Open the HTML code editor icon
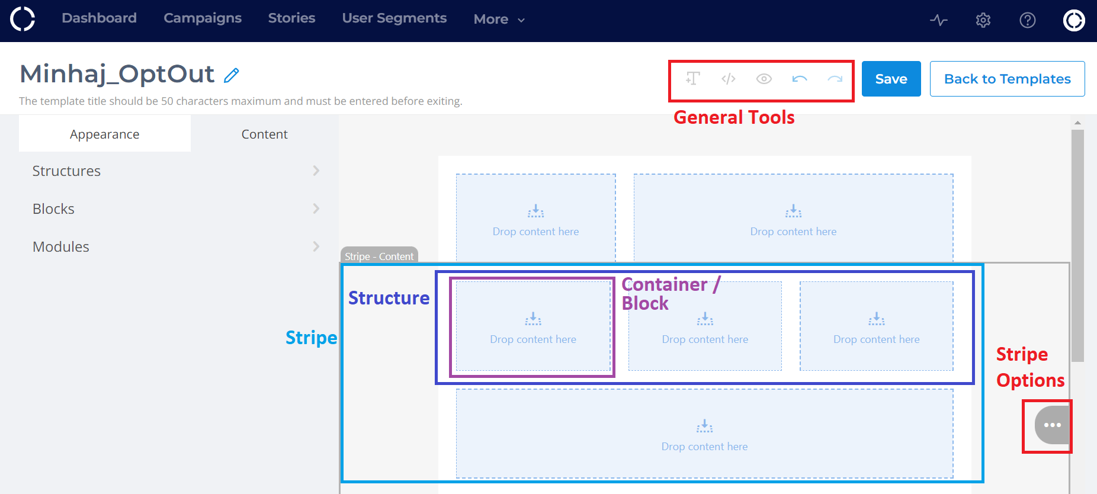Viewport: 1097px width, 494px height. pos(729,79)
